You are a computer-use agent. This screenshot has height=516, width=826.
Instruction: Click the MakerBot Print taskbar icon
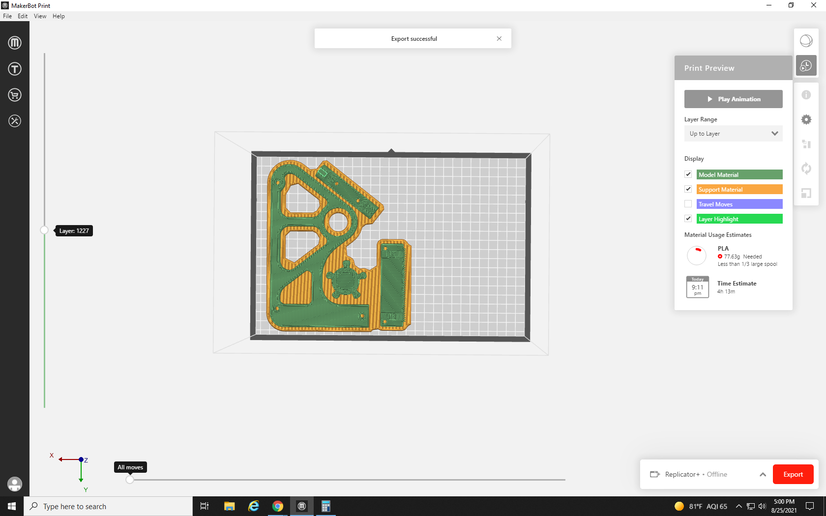pyautogui.click(x=302, y=506)
